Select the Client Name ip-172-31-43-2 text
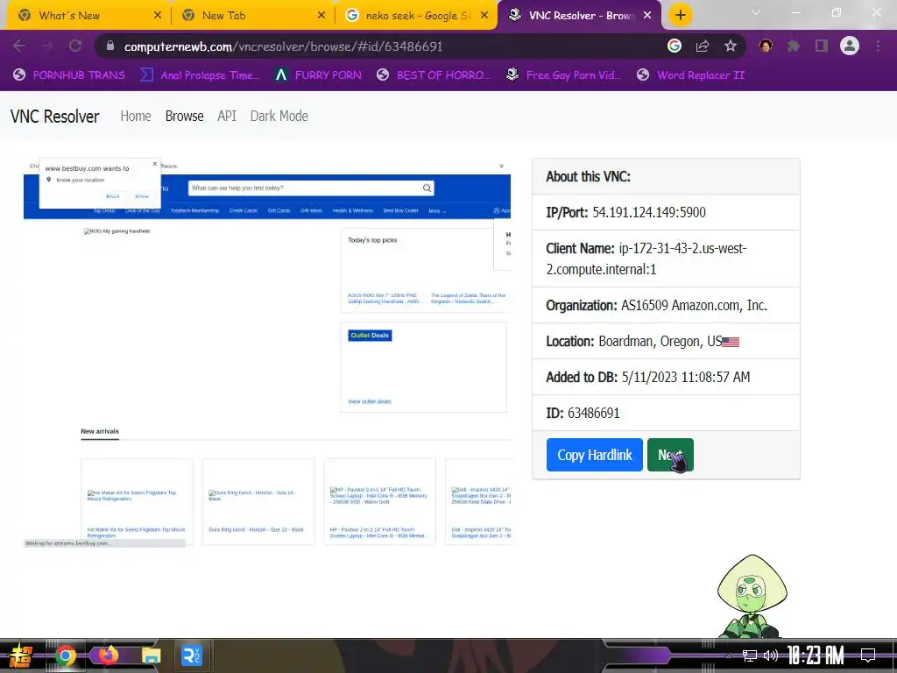The width and height of the screenshot is (897, 673). 646,259
